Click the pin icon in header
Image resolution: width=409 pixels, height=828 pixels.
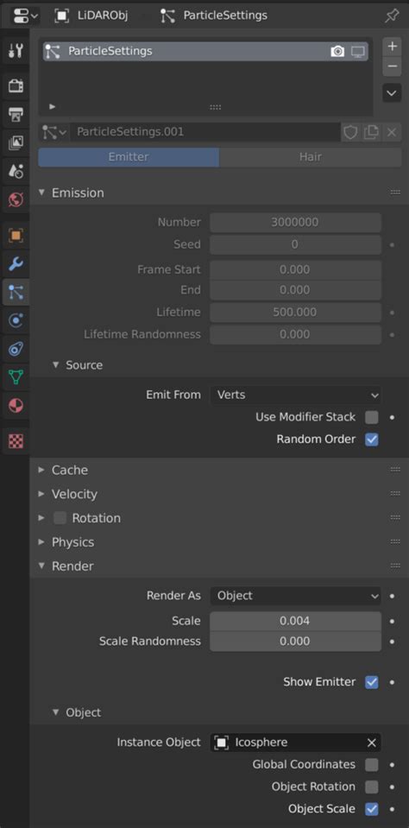pyautogui.click(x=392, y=16)
